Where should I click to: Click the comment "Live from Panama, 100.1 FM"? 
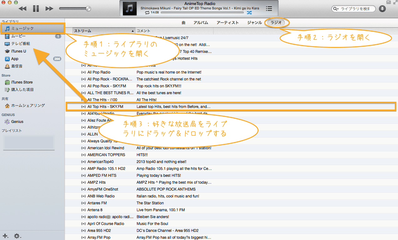[161, 210]
